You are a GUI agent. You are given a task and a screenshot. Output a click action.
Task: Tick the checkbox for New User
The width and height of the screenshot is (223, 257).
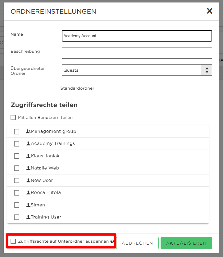pyautogui.click(x=16, y=180)
